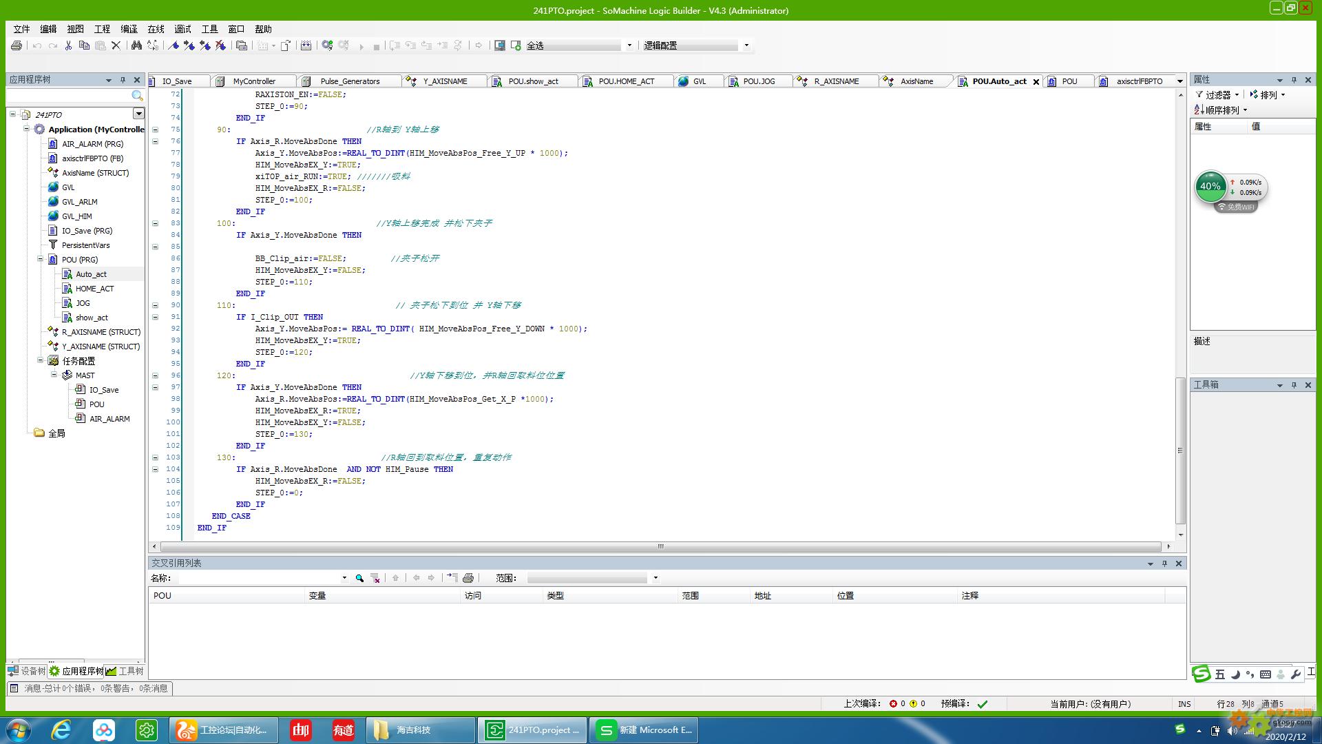Switch to the 工具树 bottom tab

125,671
